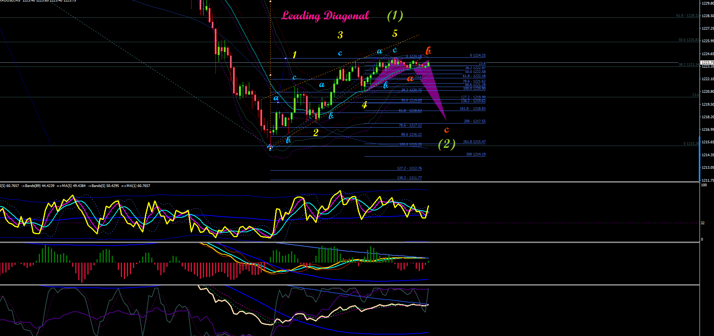Image resolution: width=714 pixels, height=336 pixels.
Task: Click 1214.35 on the price axis
Action: (708, 155)
